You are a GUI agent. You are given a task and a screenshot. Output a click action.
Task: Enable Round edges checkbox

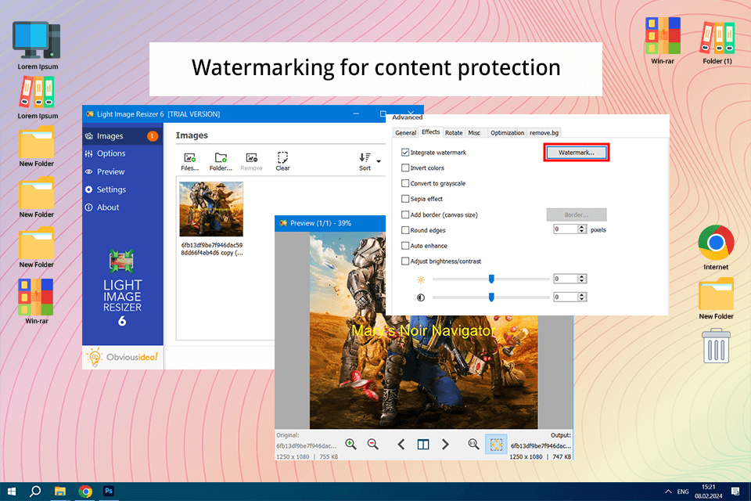tap(405, 230)
